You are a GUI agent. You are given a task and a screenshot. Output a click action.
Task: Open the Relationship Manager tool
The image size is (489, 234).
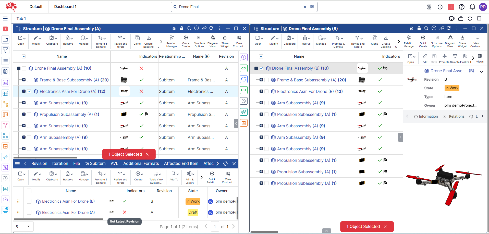172,42
